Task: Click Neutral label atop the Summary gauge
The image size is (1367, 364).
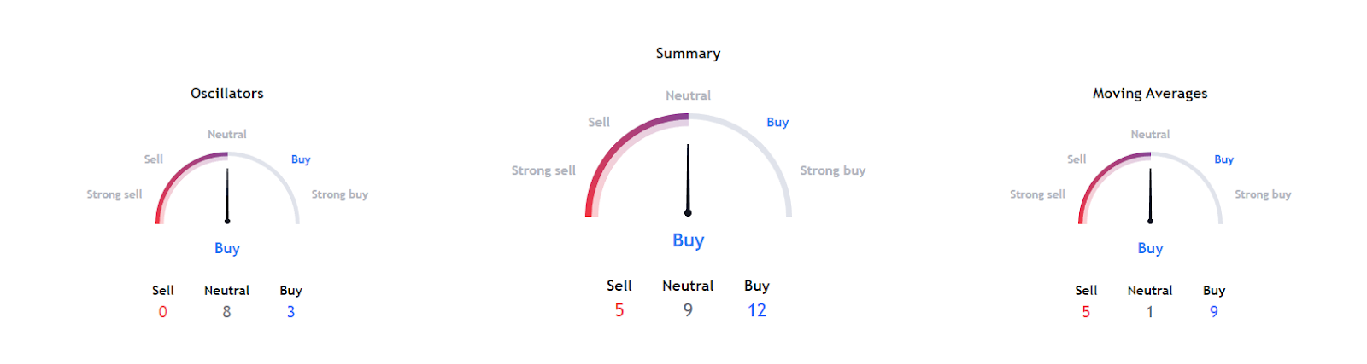Action: pyautogui.click(x=688, y=95)
